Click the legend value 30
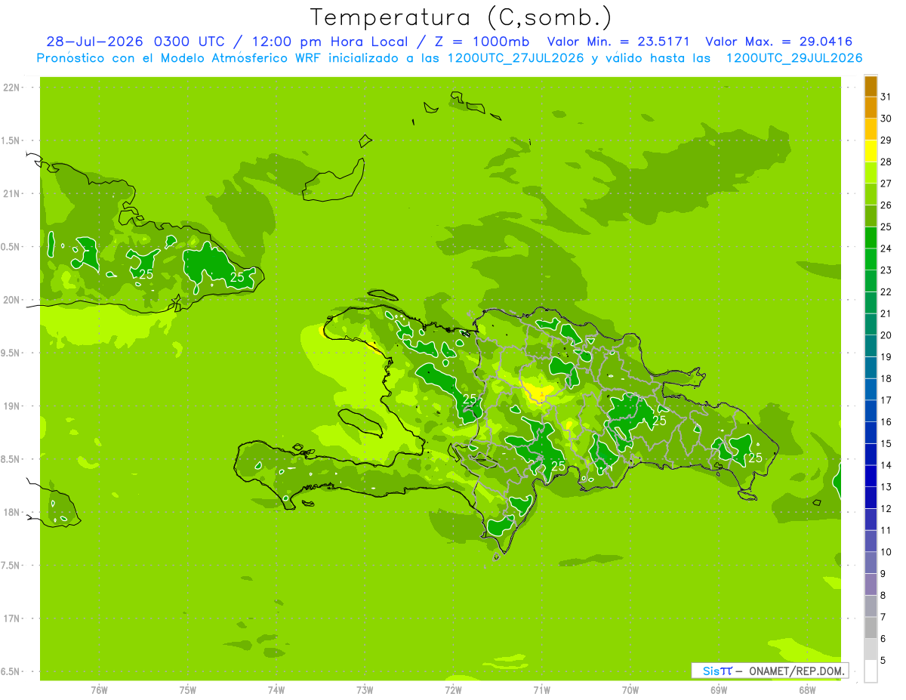Image resolution: width=906 pixels, height=700 pixels. point(886,118)
